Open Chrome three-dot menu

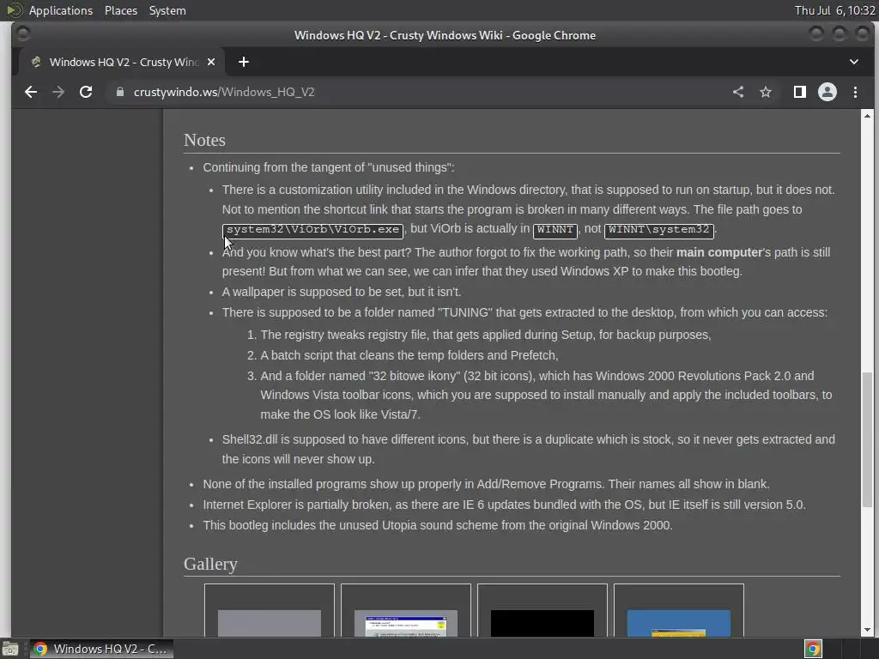tap(856, 92)
